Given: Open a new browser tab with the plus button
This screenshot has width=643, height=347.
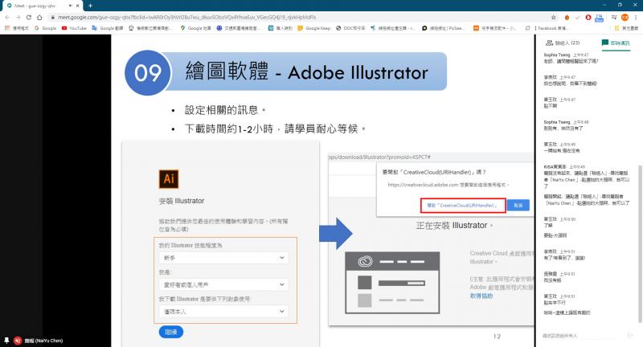Looking at the screenshot, I should [90, 6].
